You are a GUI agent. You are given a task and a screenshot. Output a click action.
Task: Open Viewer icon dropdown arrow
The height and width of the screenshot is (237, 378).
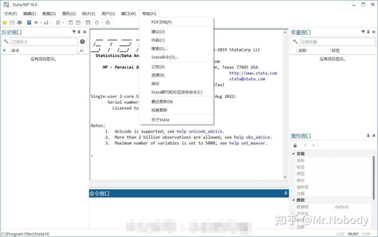[x=41, y=23]
